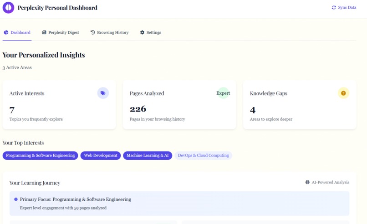This screenshot has height=224, width=367.
Task: Click the AI-Powered Analysis label
Action: 331,182
